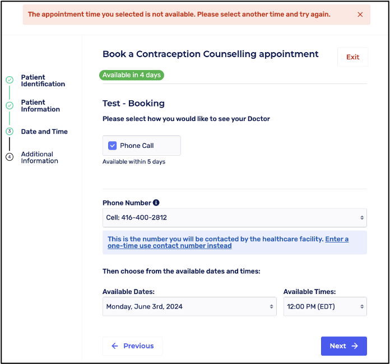Click the Available in 4 days badge
Screen dimensions: 390x364
[132, 75]
